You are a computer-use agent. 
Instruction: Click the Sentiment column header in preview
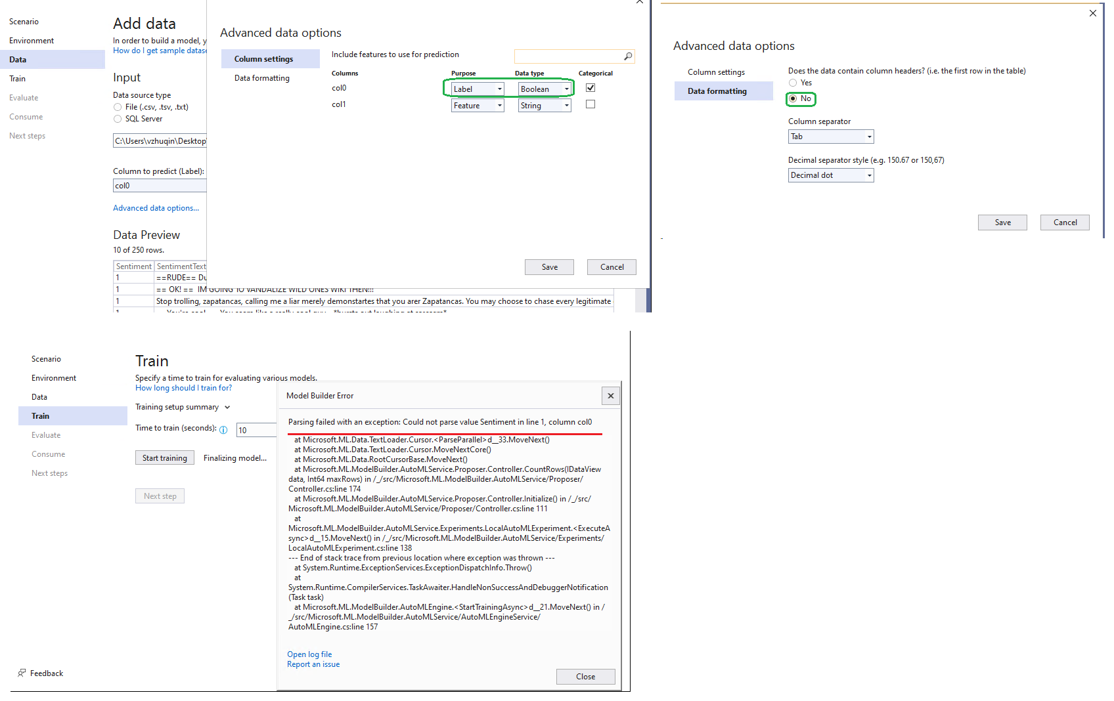tap(134, 266)
